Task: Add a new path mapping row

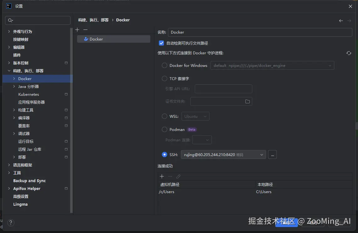Action: (162, 176)
